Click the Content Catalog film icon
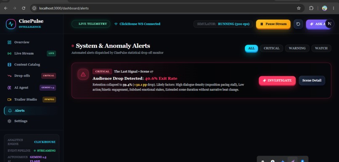The width and height of the screenshot is (339, 162). [x=9, y=65]
